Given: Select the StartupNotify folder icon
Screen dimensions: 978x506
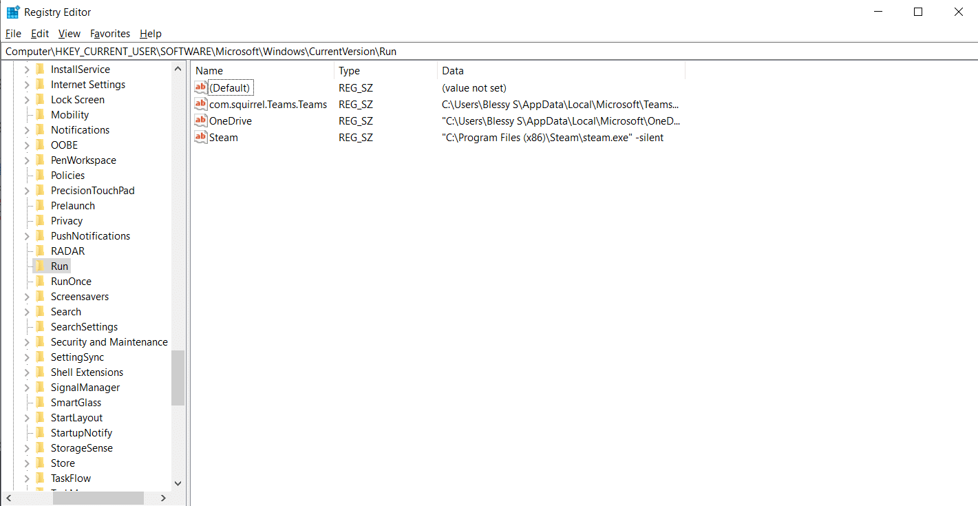Looking at the screenshot, I should [x=40, y=433].
